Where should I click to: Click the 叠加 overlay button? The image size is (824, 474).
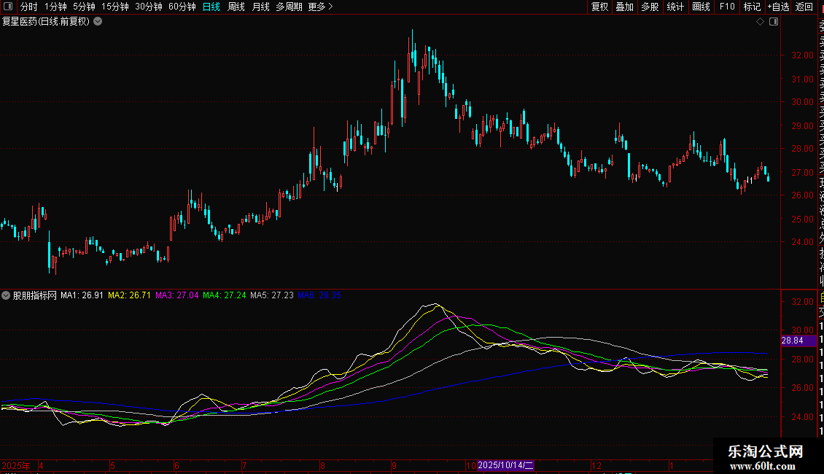click(x=625, y=7)
